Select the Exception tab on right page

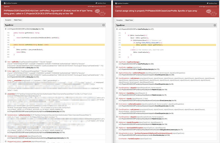[120, 20]
